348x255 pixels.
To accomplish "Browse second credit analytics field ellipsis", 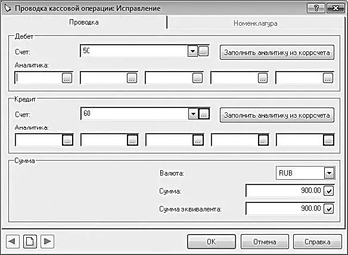I will pos(132,140).
